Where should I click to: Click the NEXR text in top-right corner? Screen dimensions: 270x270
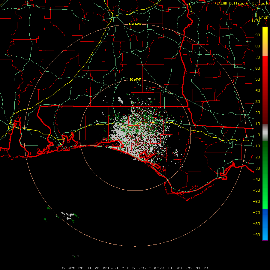(x=264, y=18)
